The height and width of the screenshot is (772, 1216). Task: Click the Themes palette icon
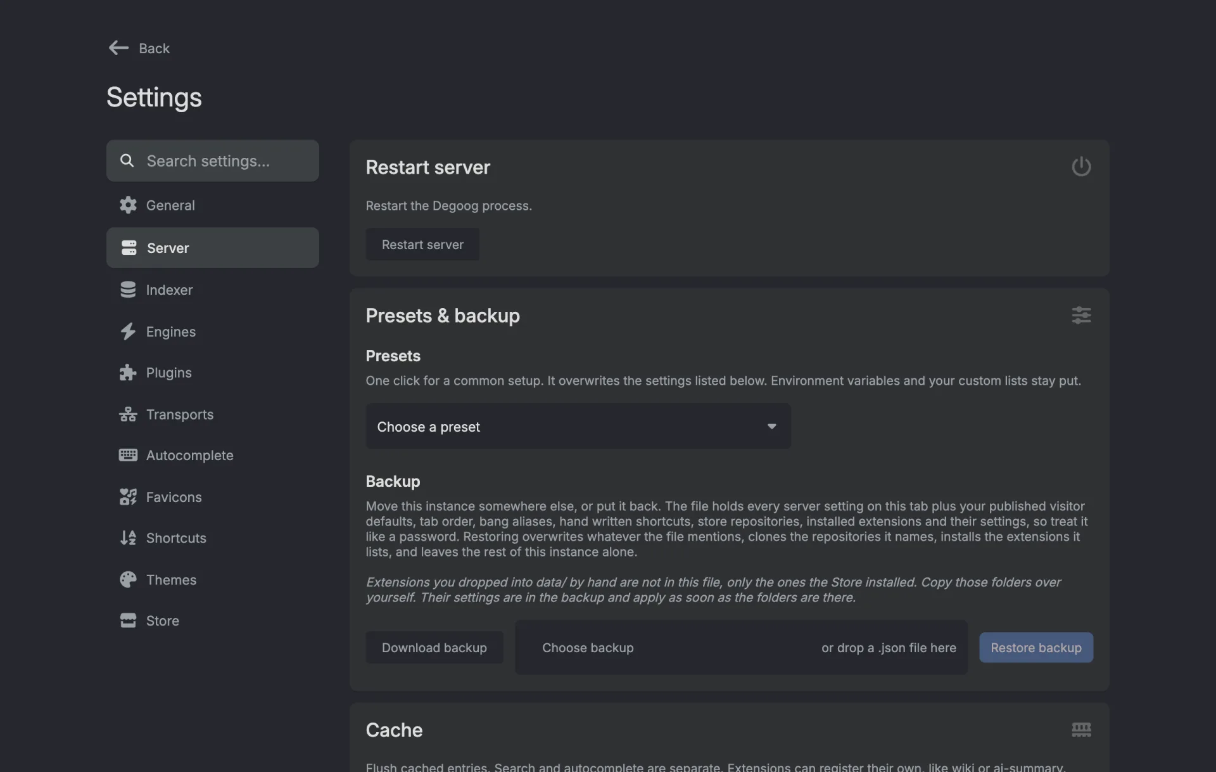pyautogui.click(x=128, y=580)
